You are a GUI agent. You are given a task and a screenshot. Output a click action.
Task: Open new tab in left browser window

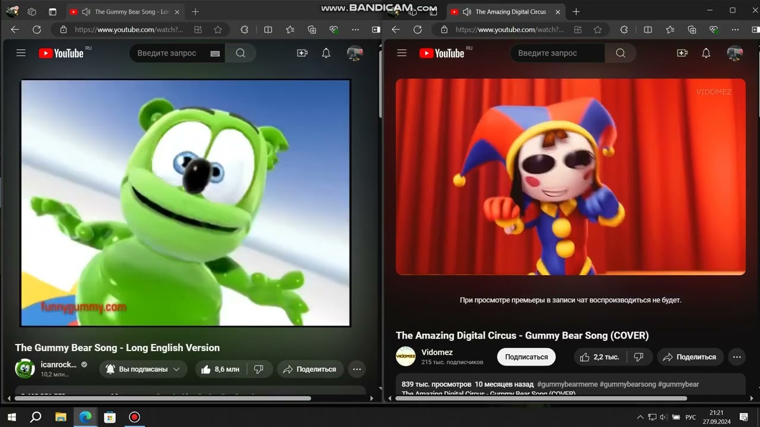195,12
